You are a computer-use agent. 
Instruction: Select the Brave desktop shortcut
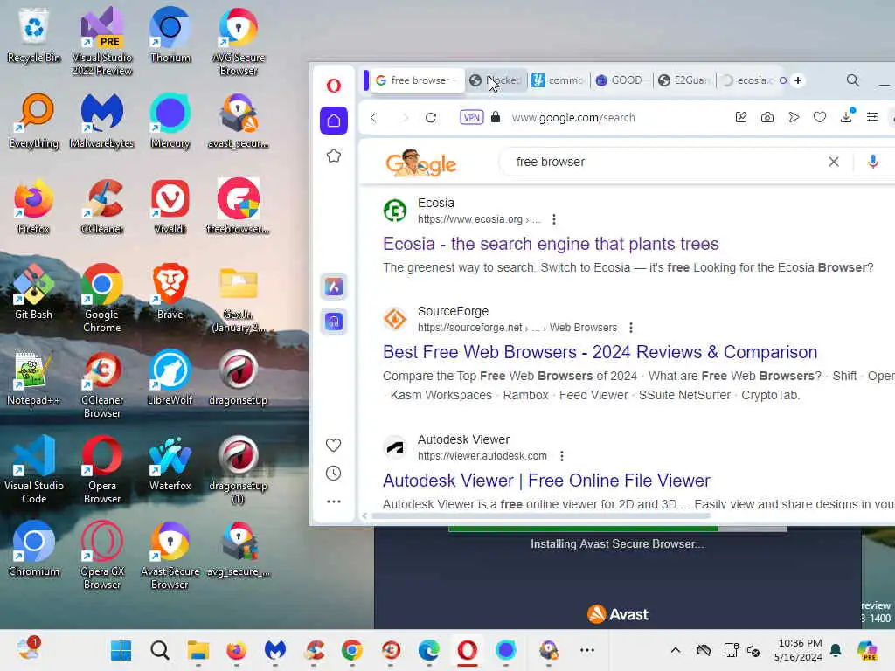pos(170,292)
